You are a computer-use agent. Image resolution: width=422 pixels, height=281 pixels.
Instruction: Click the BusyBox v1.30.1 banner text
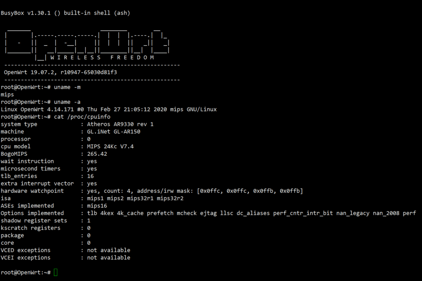click(65, 13)
